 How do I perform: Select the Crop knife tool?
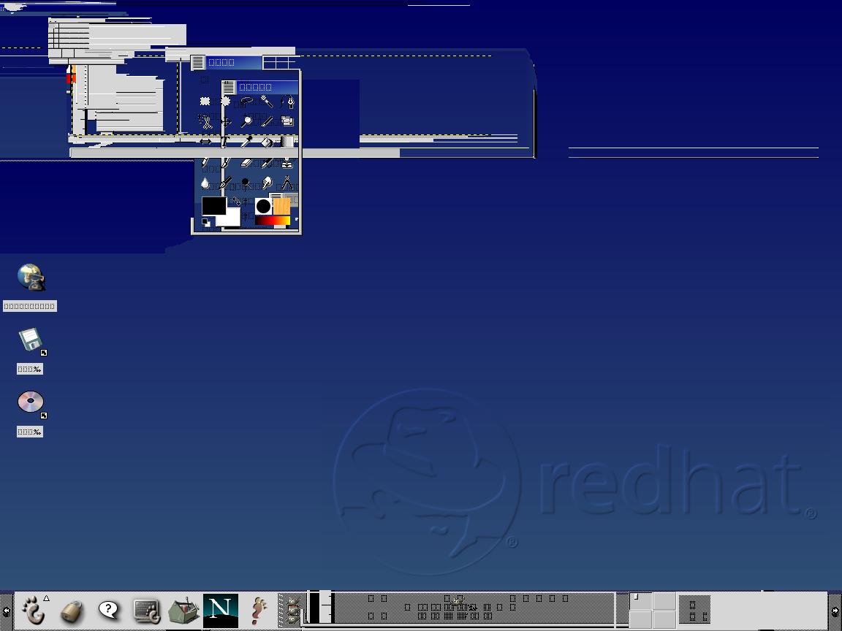coord(267,122)
